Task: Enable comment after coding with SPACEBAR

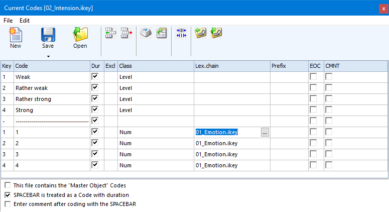Action: [8, 204]
